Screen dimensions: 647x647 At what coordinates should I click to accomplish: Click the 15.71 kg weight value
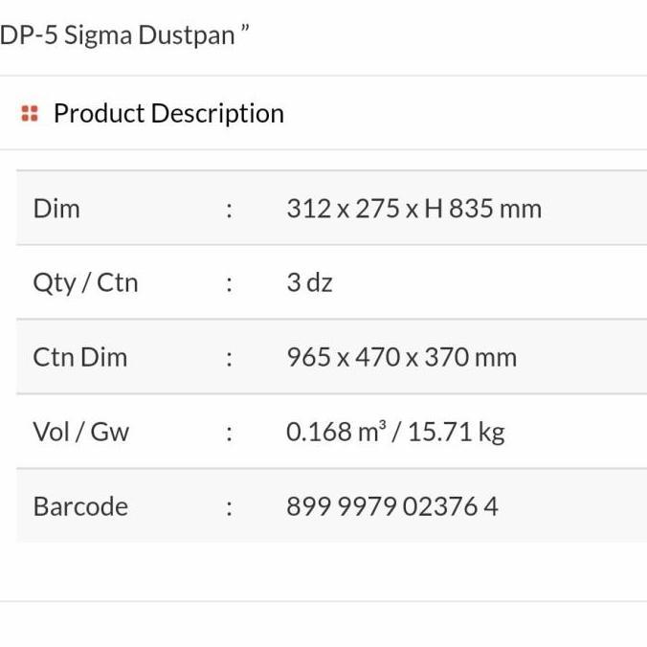457,432
